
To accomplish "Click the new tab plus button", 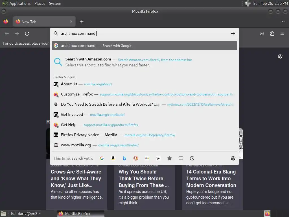I will tap(82, 22).
